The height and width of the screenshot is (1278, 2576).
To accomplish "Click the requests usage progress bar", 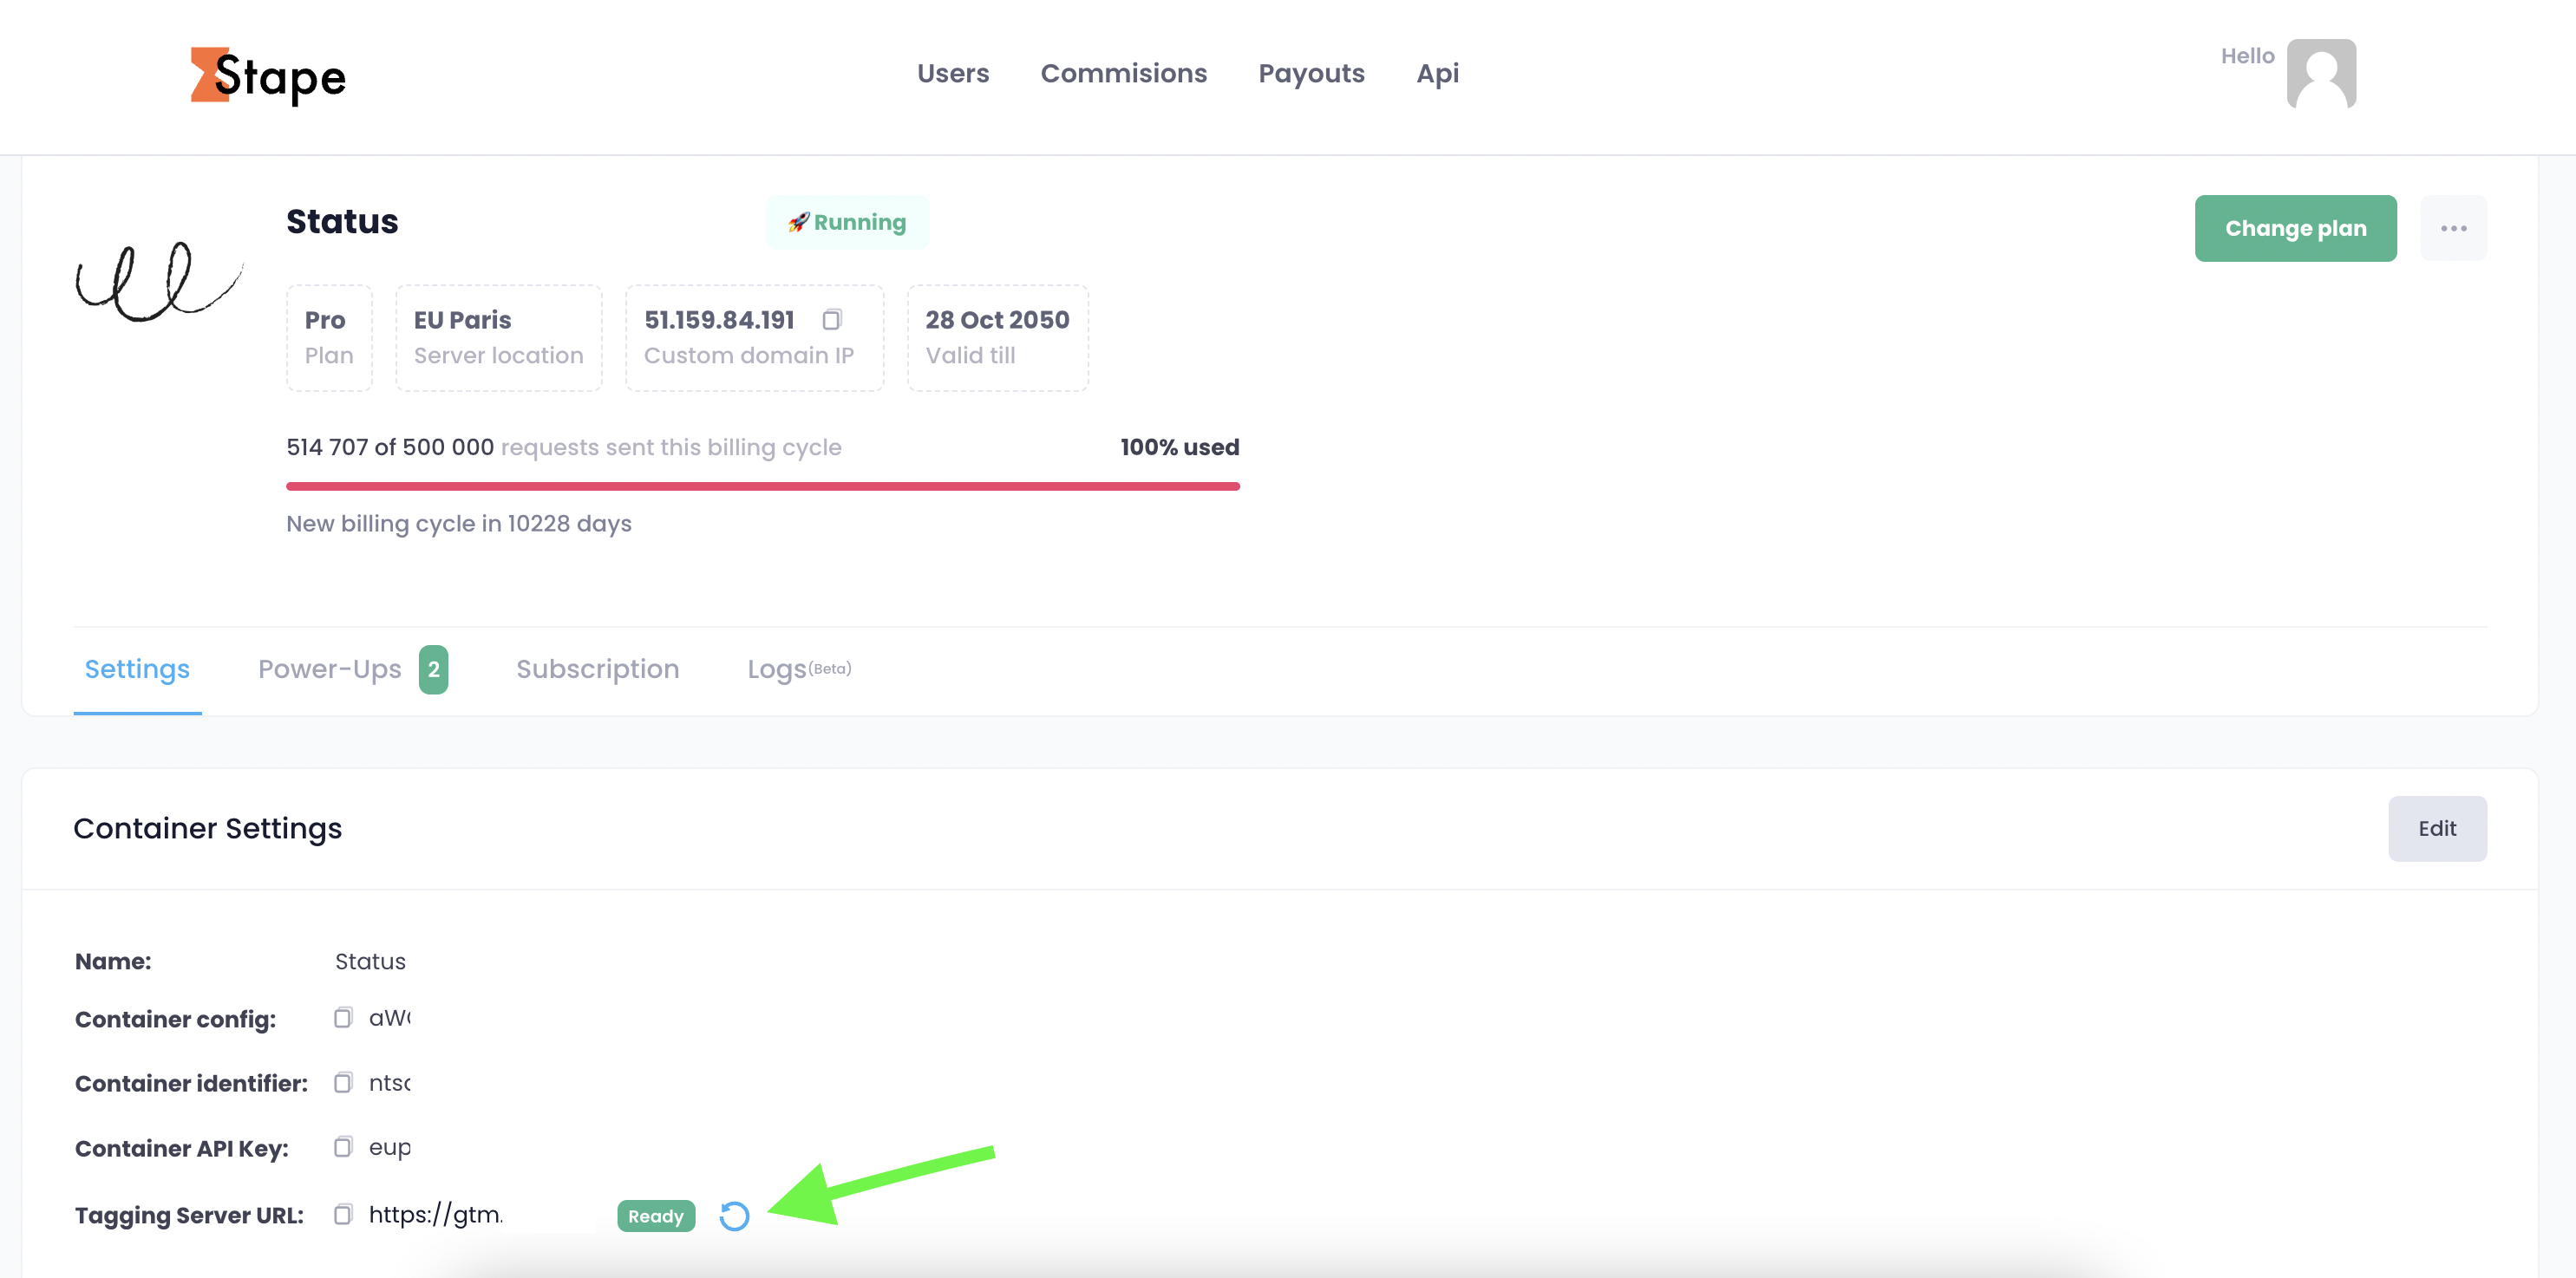I will click(763, 487).
